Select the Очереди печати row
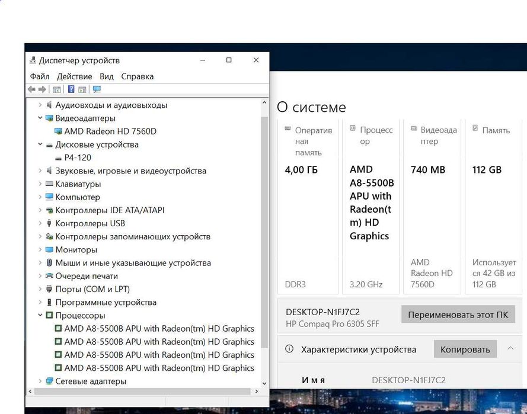 click(x=87, y=276)
